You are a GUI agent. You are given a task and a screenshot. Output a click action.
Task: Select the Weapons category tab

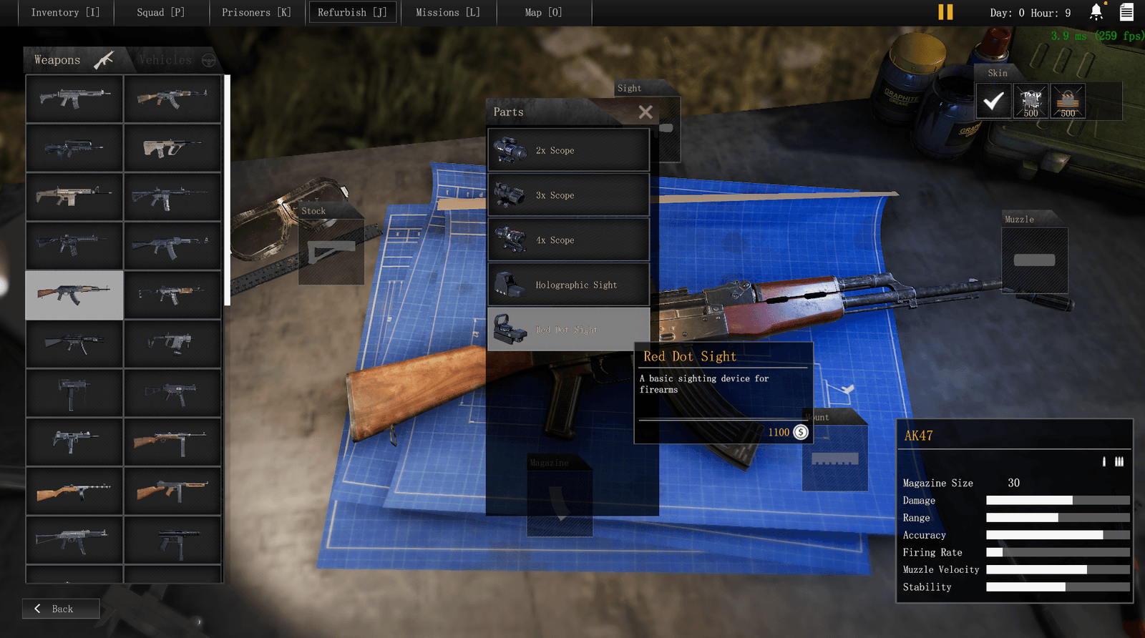click(x=74, y=60)
